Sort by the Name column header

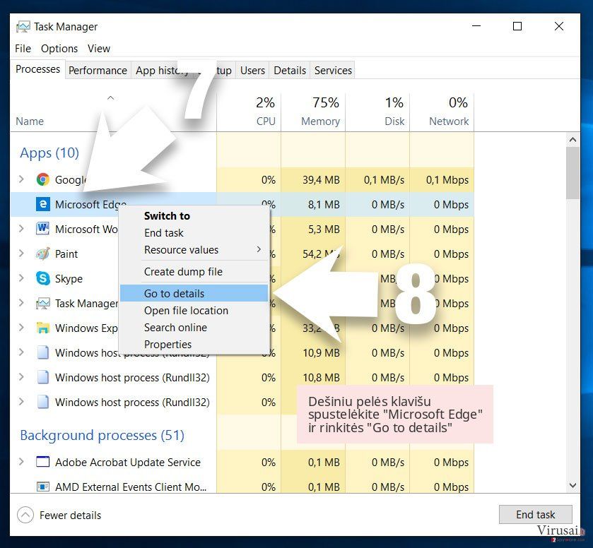point(30,121)
